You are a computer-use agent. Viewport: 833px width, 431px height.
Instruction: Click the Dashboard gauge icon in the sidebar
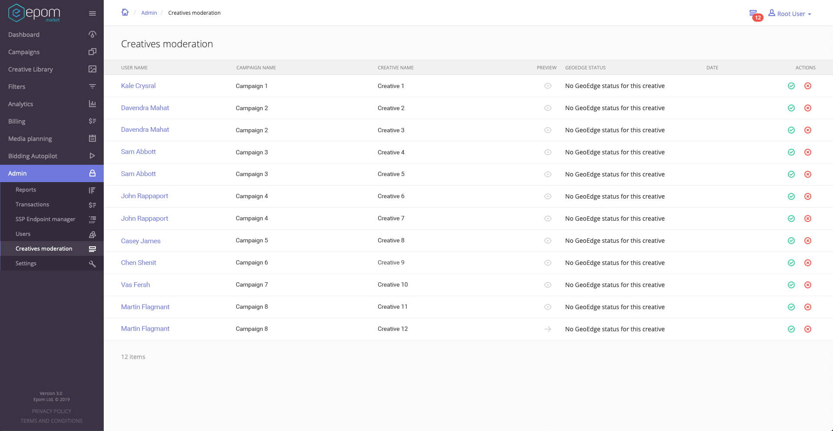point(92,34)
